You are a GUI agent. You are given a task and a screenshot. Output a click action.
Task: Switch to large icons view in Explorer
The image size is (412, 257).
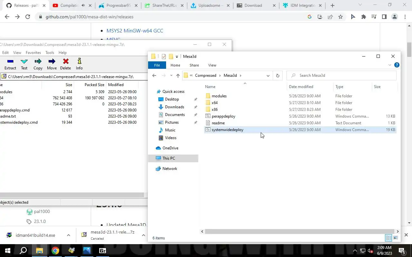[396, 238]
